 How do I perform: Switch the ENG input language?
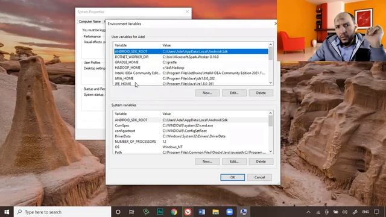coord(365,212)
